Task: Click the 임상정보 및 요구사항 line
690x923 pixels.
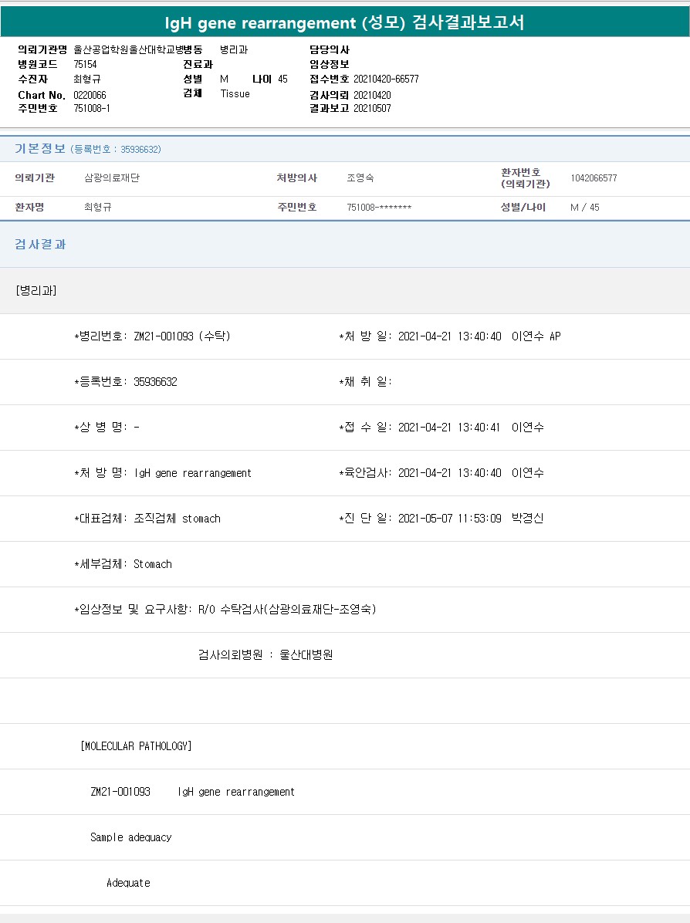Action: pos(225,610)
